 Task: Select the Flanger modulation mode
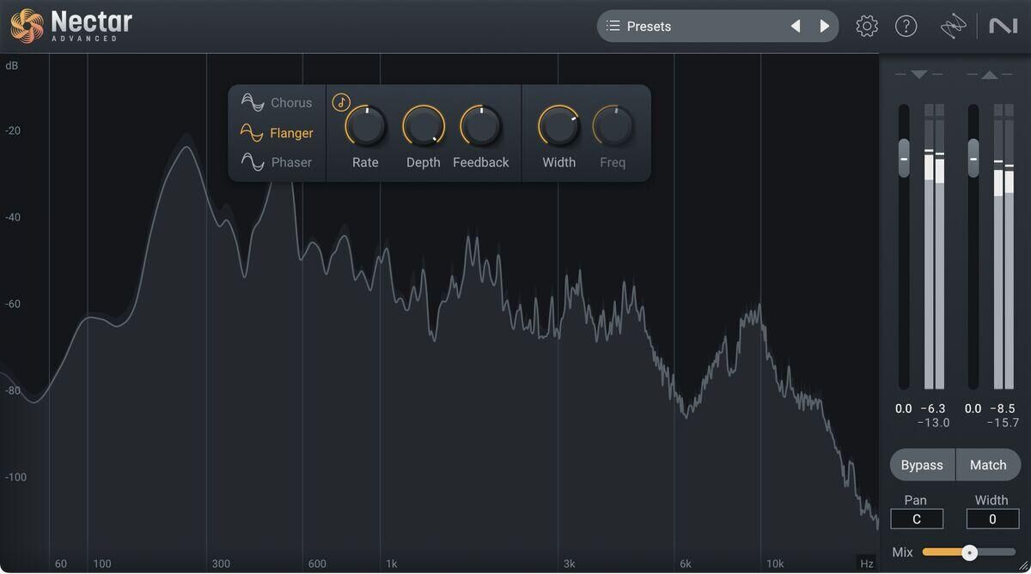[277, 133]
